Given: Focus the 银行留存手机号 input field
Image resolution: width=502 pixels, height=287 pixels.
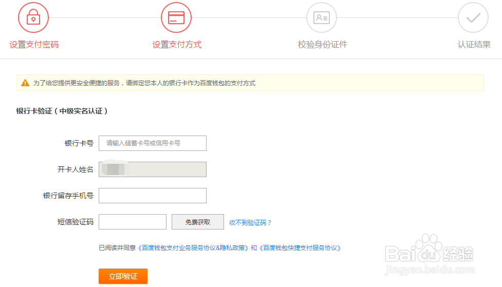Looking at the screenshot, I should point(153,196).
